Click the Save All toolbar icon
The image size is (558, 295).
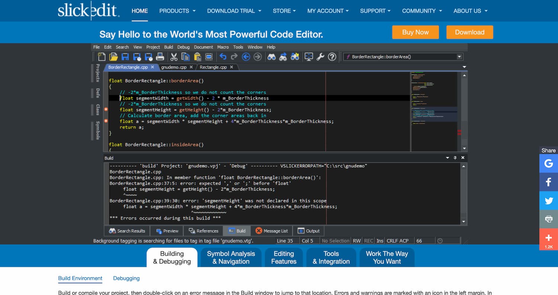[148, 56]
